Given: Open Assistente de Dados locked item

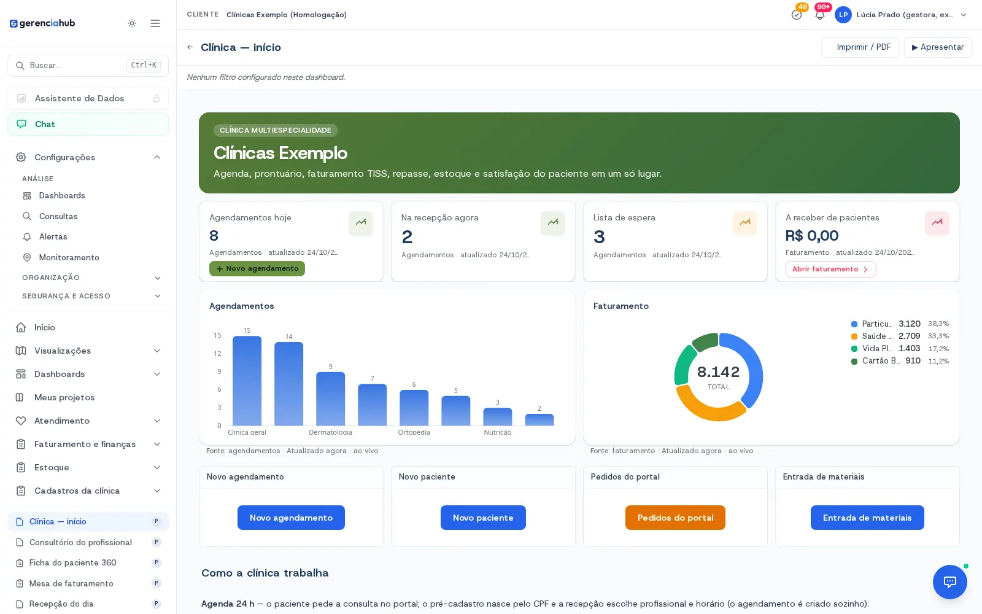Looking at the screenshot, I should coord(88,98).
